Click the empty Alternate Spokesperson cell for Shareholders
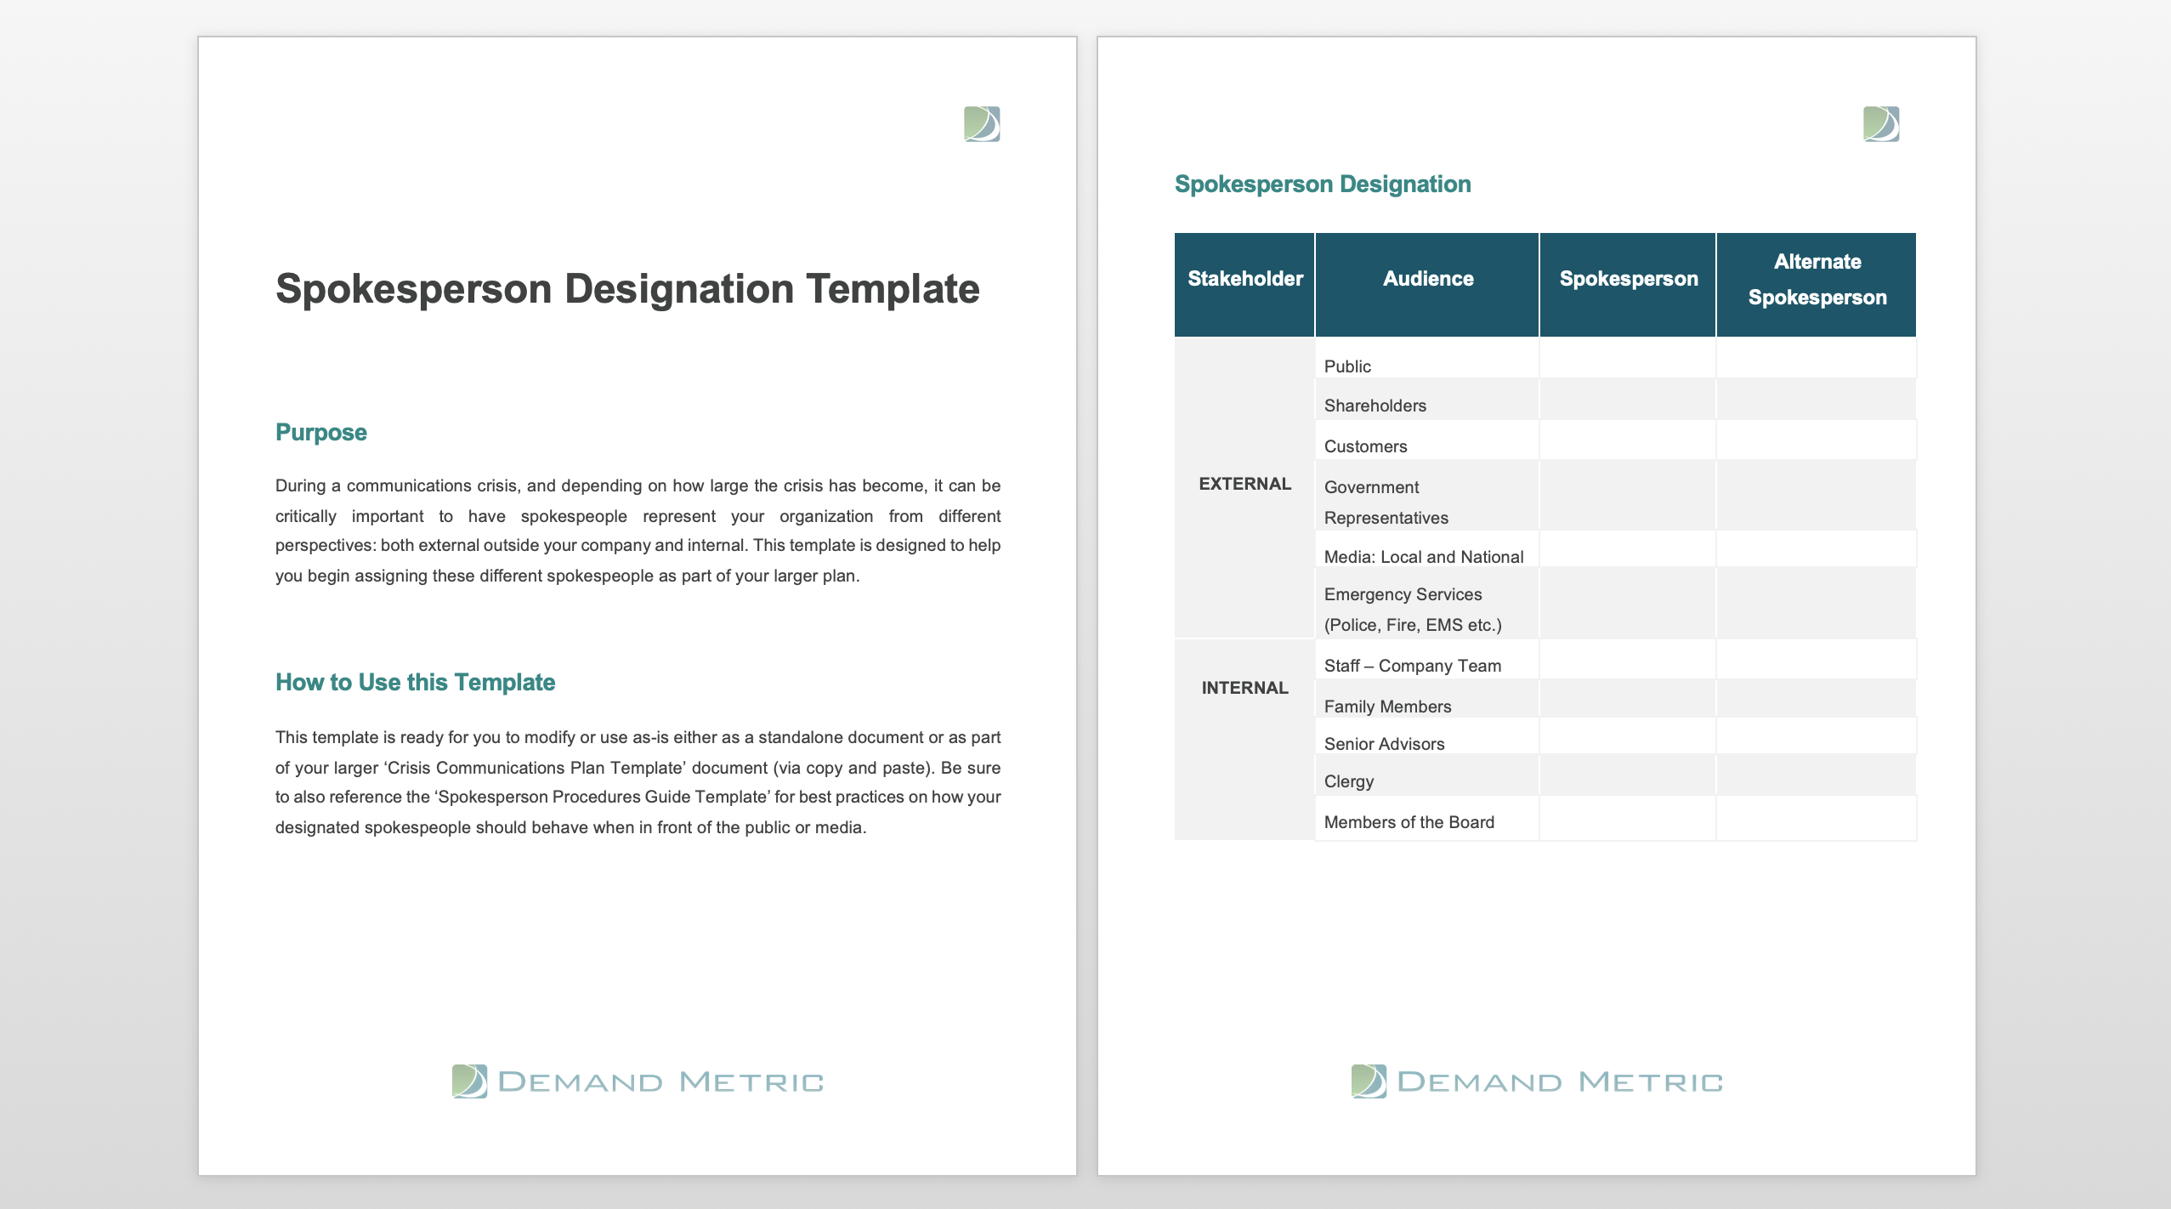The image size is (2171, 1209). pos(1817,399)
